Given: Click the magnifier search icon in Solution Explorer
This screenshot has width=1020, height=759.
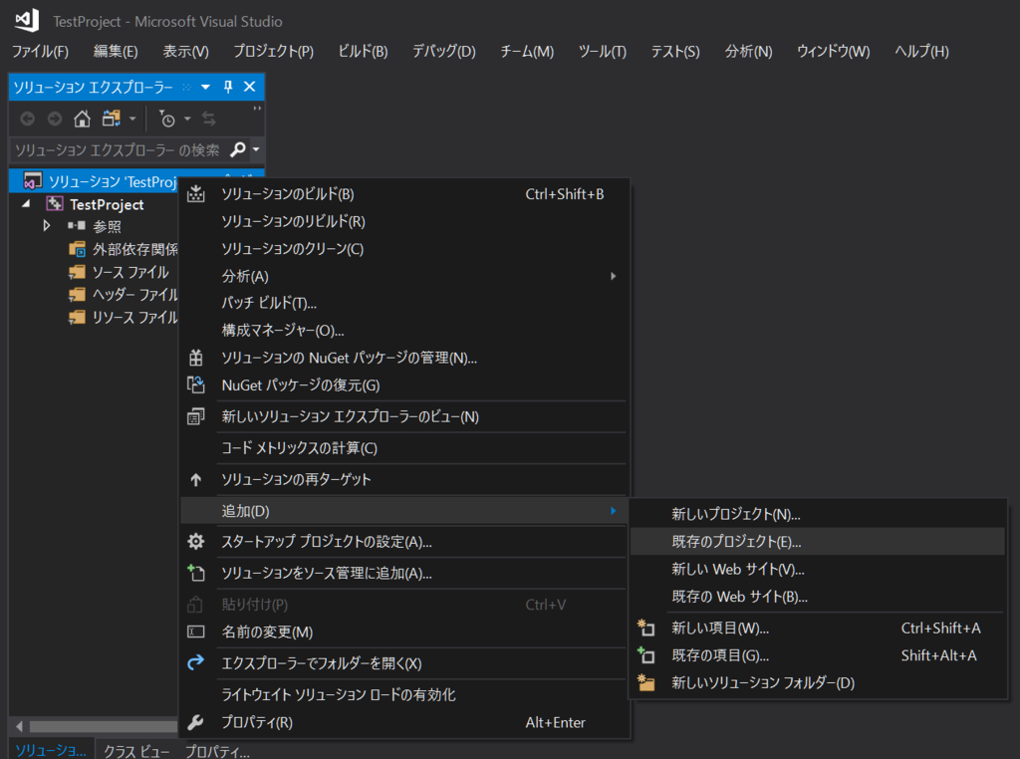Looking at the screenshot, I should (x=238, y=149).
